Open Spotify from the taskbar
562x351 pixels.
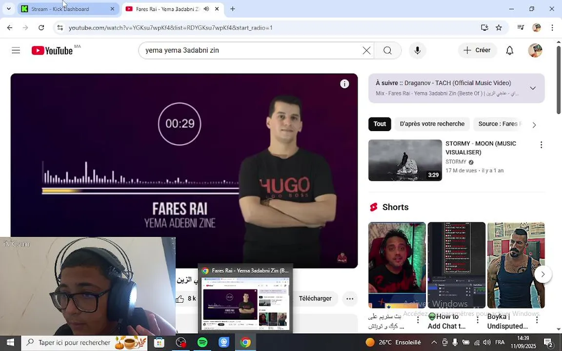tap(202, 342)
